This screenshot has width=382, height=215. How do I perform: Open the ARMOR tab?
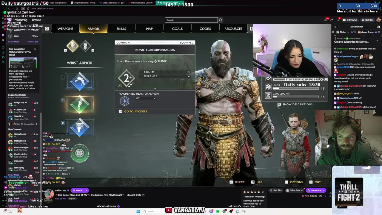[x=93, y=29]
